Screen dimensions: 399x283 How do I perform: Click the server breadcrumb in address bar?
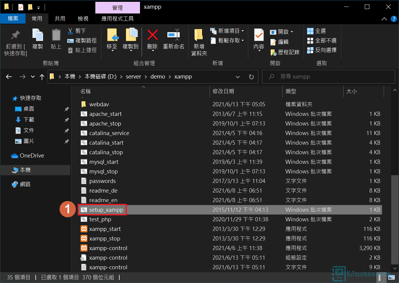click(x=133, y=77)
